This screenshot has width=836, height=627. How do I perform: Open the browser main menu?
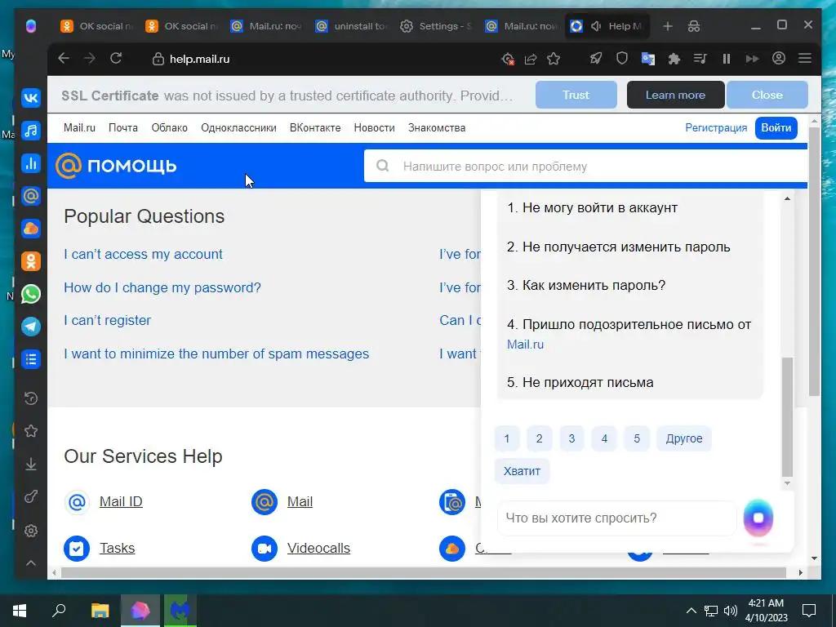tap(804, 58)
